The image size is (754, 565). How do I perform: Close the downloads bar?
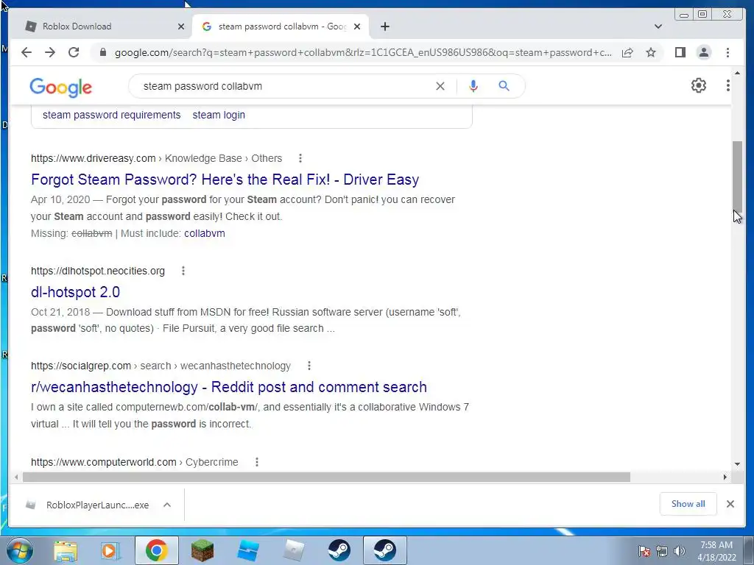pyautogui.click(x=730, y=504)
